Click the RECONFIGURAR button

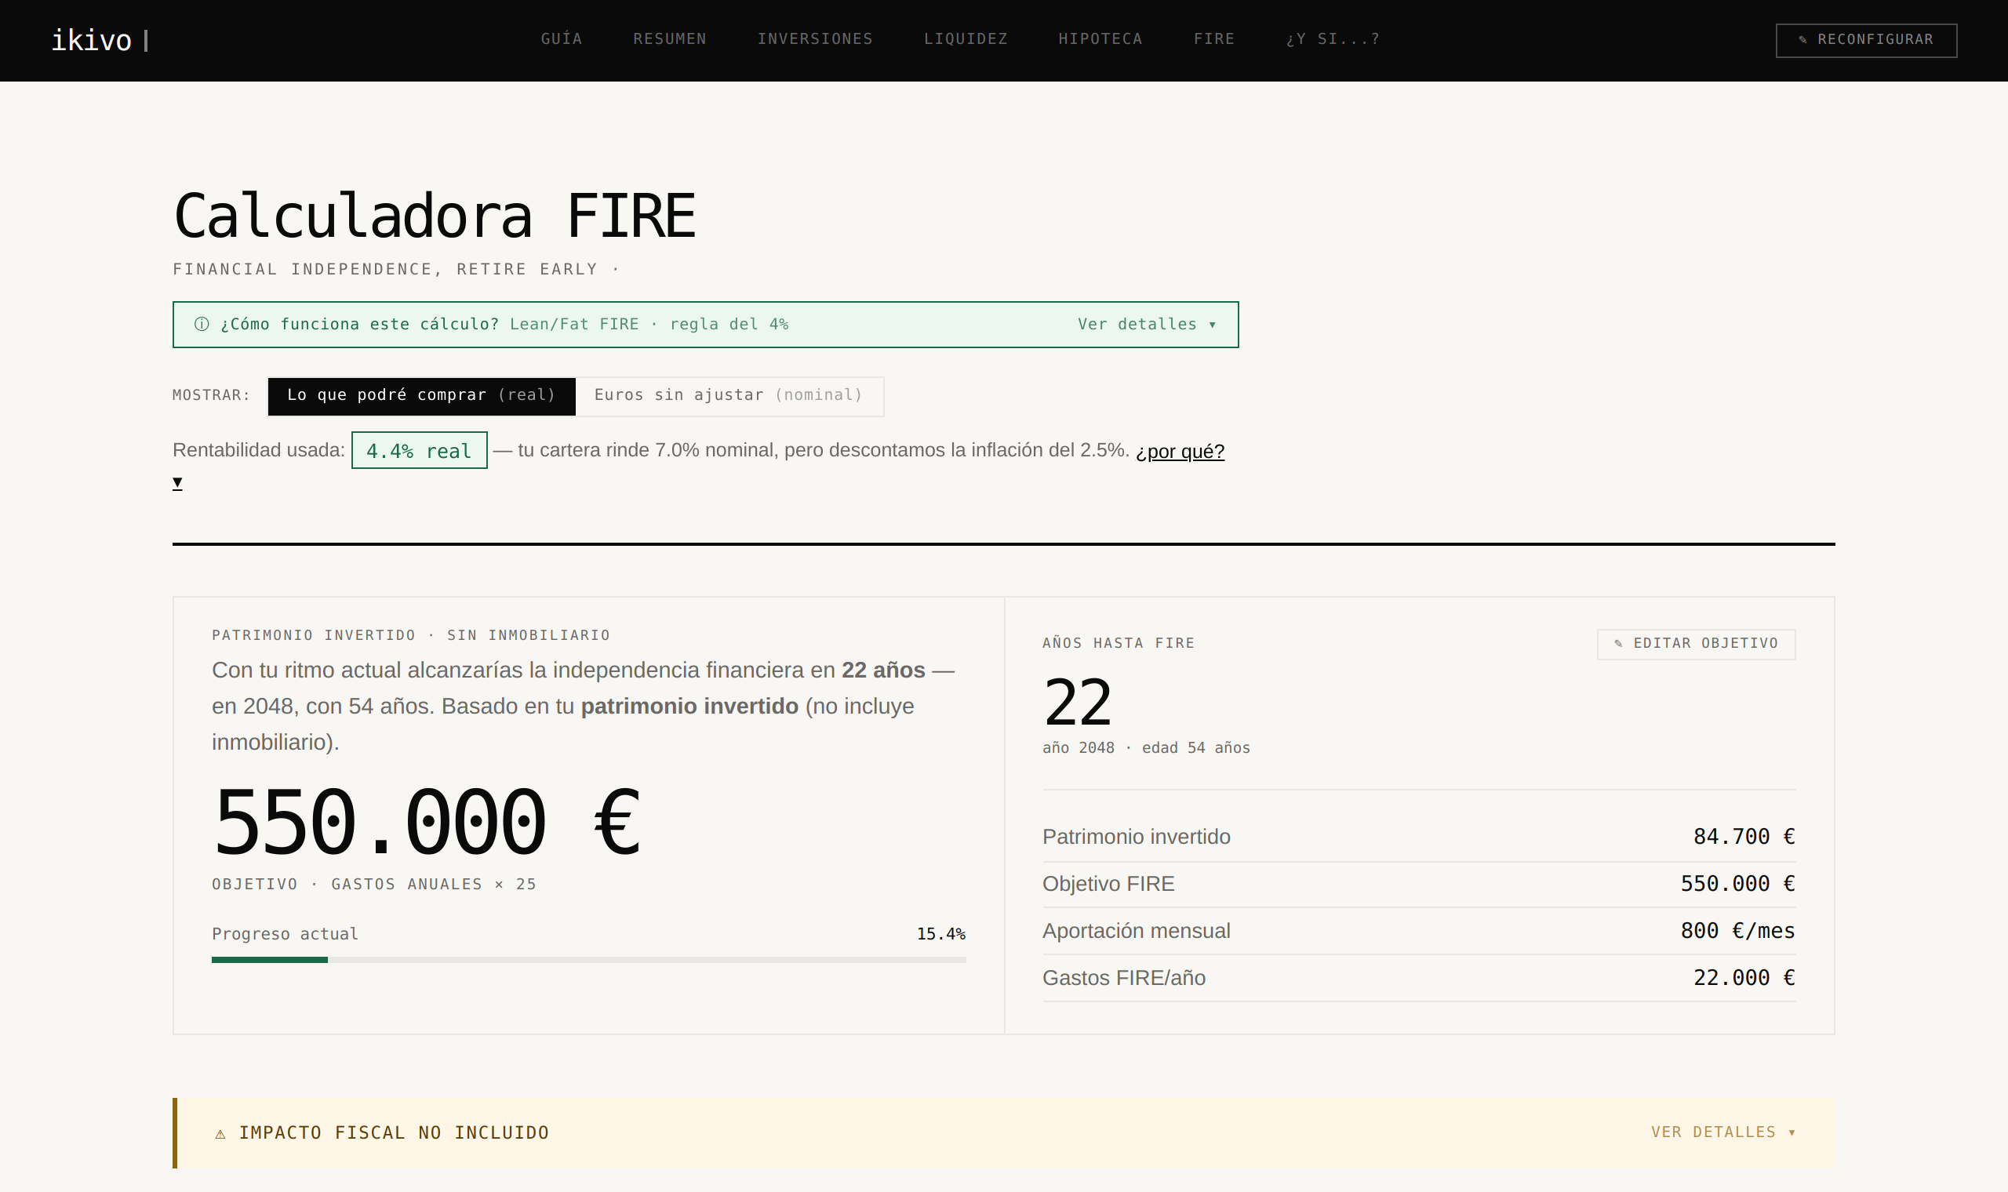(1866, 40)
